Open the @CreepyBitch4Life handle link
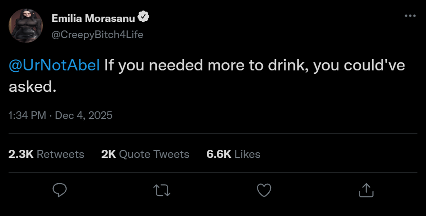This screenshot has height=216, width=426. tap(97, 34)
